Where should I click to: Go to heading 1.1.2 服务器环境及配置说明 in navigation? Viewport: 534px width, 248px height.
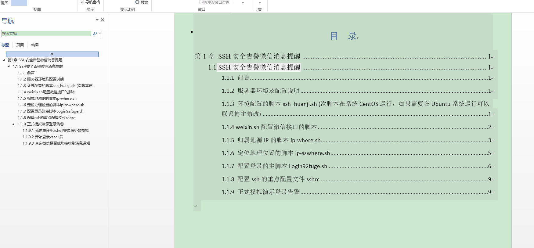(41, 79)
